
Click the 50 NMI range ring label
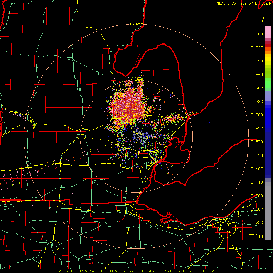(136, 80)
